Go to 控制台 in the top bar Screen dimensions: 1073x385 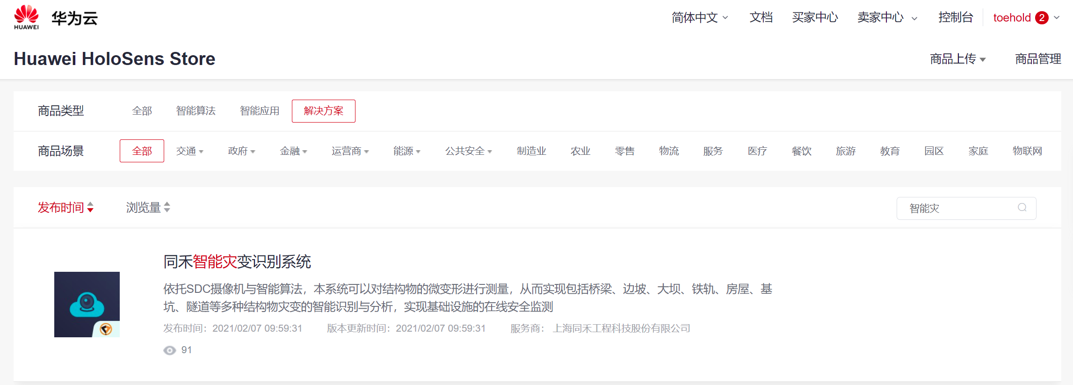tap(955, 18)
